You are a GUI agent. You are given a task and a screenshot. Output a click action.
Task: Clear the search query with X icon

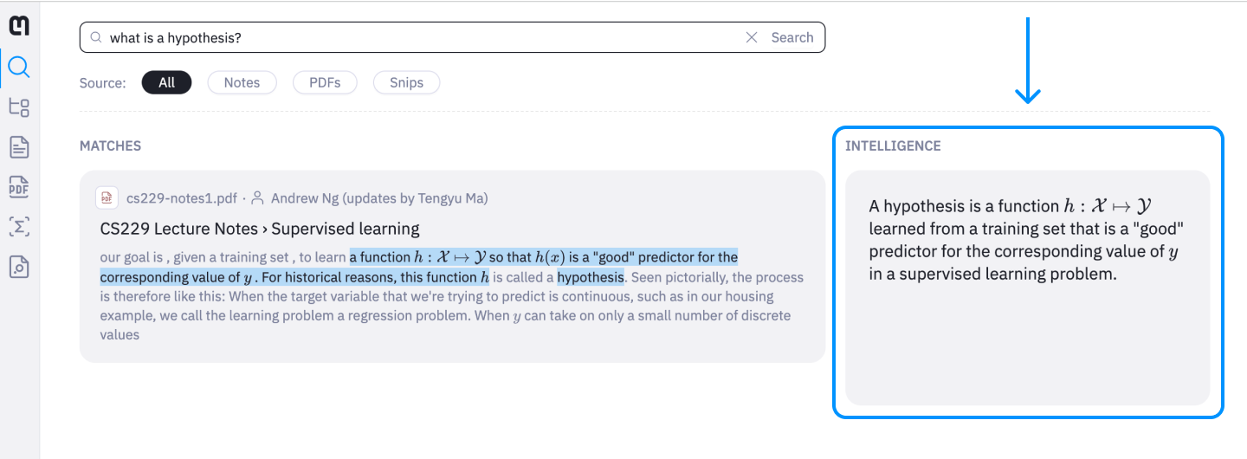point(752,37)
